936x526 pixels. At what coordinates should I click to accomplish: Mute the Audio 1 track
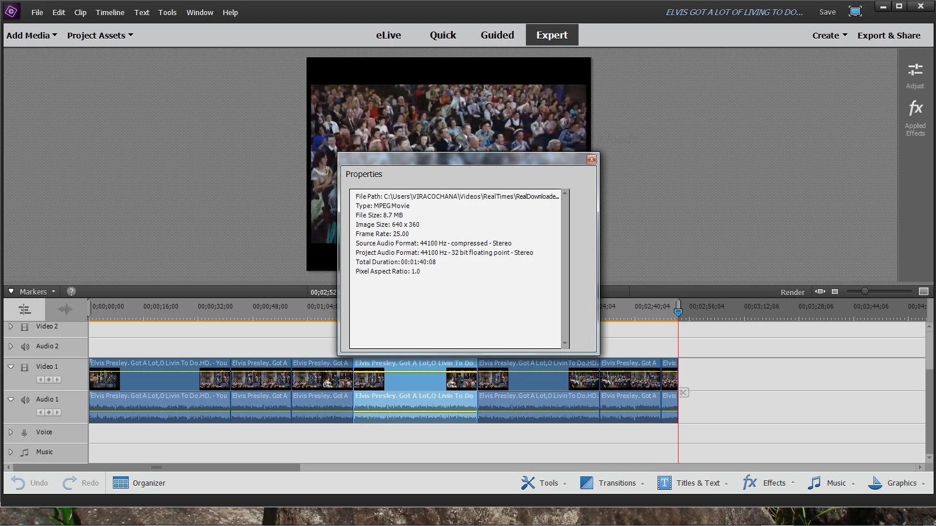pos(25,400)
